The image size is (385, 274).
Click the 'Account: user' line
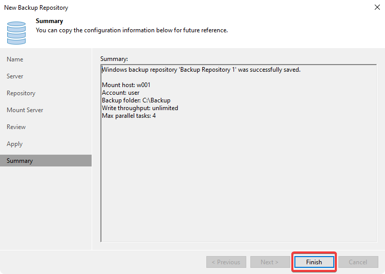click(120, 93)
